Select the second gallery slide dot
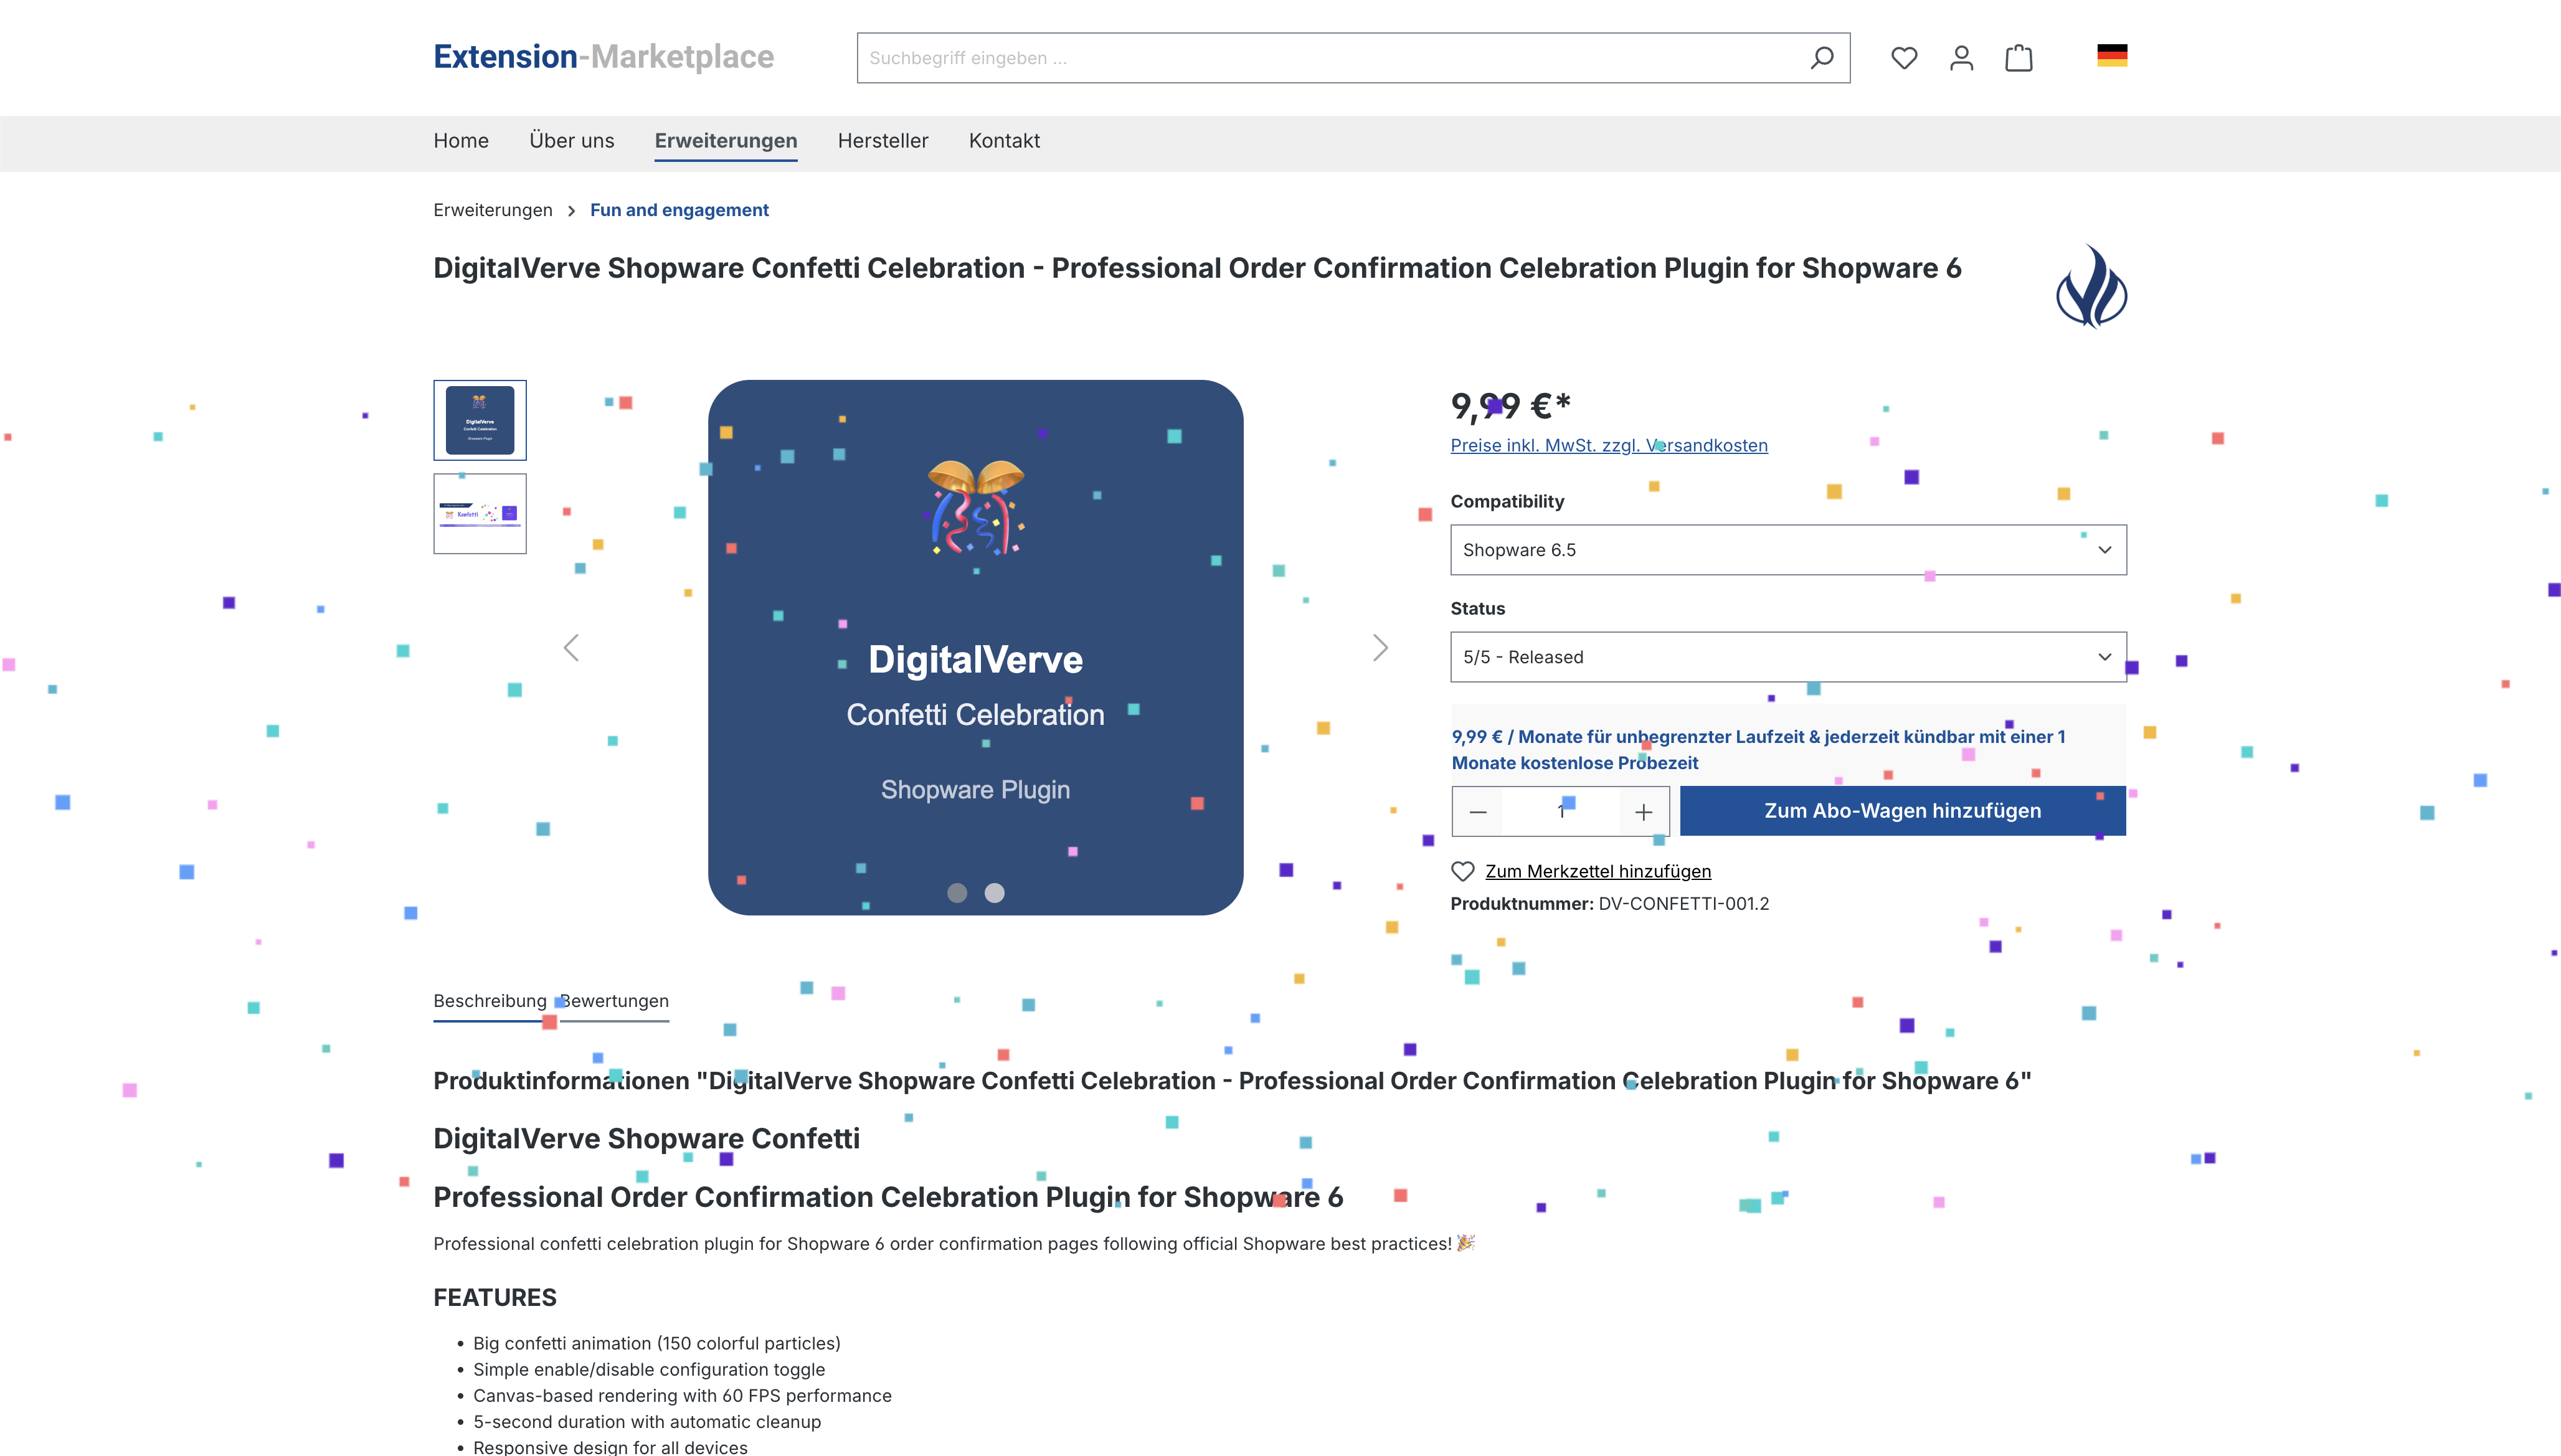The image size is (2561, 1456). [994, 893]
